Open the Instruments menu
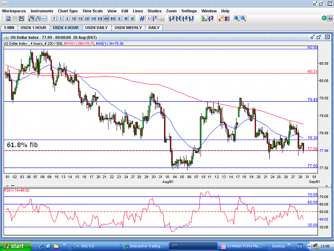This screenshot has height=251, width=334. [42, 11]
